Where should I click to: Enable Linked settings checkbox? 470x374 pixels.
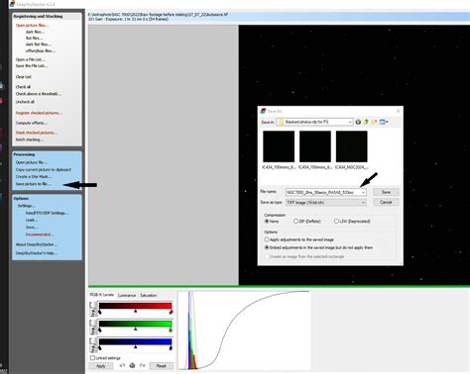click(93, 358)
